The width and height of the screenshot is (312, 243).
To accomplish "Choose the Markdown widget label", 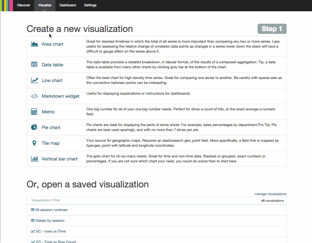I will click(x=60, y=96).
